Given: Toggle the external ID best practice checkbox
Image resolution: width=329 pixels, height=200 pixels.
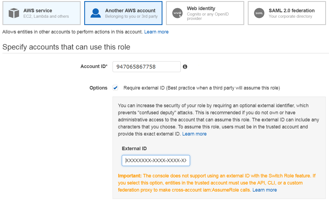Looking at the screenshot, I should pyautogui.click(x=115, y=88).
